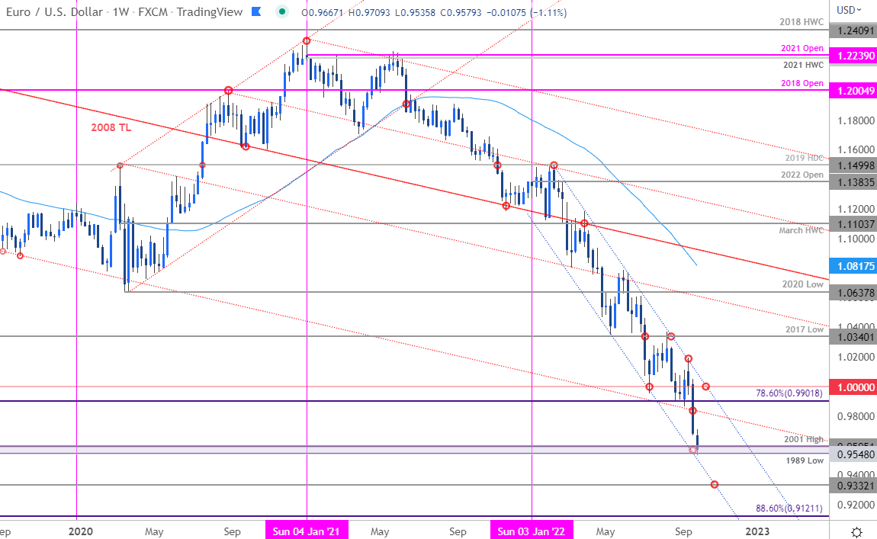Click the 2020 Low level label
The width and height of the screenshot is (877, 539).
(x=802, y=284)
